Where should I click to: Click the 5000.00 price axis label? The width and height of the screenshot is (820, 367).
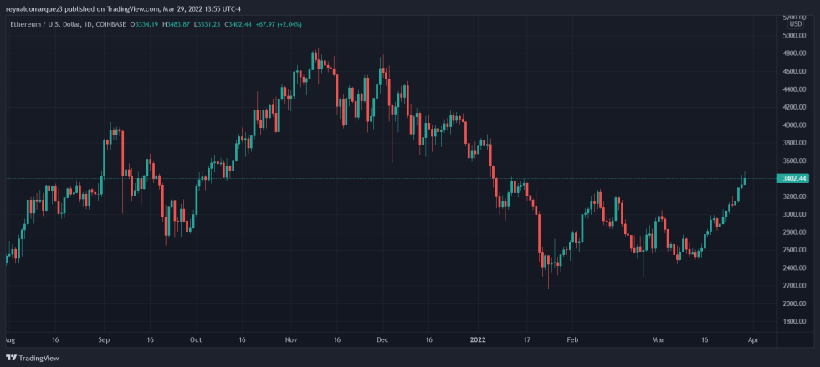click(x=795, y=36)
